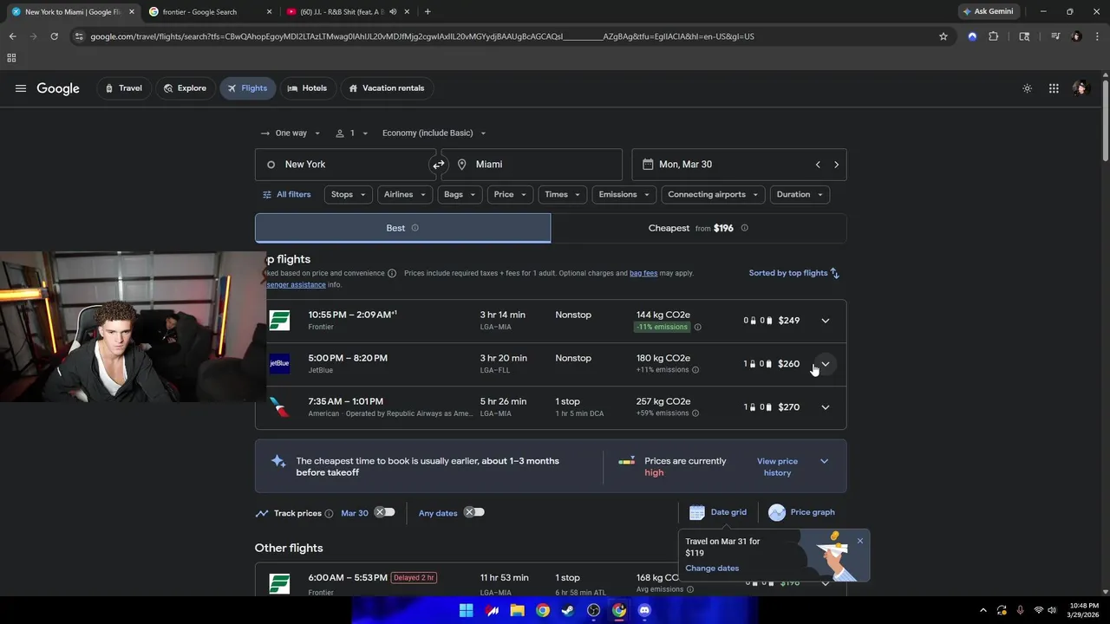
Task: Open Times filter dropdown
Action: 562,195
